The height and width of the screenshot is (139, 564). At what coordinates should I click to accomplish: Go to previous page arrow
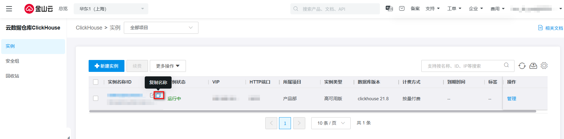(271, 123)
